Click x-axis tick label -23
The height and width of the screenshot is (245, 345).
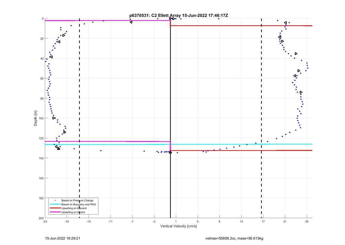click(45, 221)
